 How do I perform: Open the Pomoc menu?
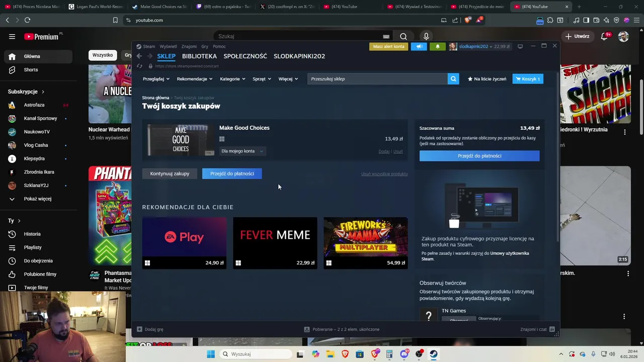219,46
